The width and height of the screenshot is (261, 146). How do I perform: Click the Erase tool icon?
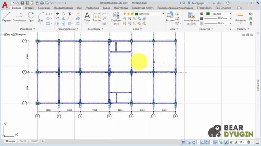[78, 14]
